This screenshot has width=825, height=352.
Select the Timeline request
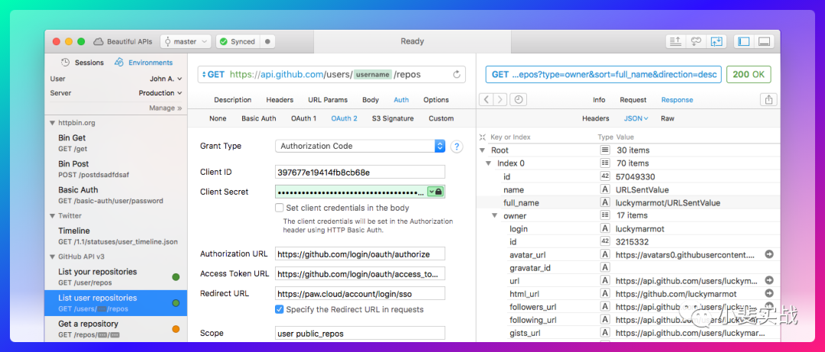pyautogui.click(x=116, y=236)
